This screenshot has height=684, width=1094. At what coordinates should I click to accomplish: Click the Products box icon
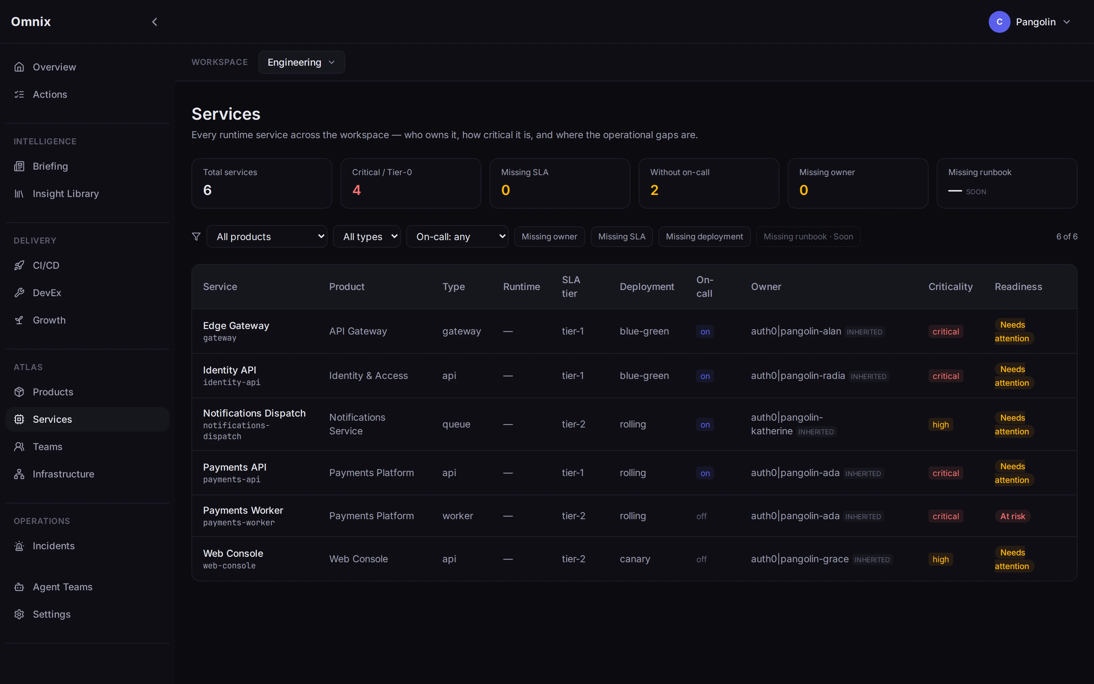click(x=19, y=392)
